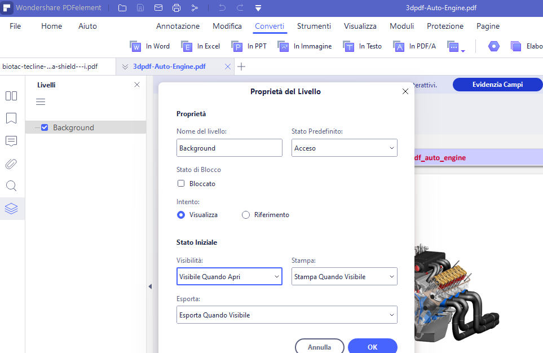
Task: Select the Riferimento radio button
Action: click(x=245, y=215)
